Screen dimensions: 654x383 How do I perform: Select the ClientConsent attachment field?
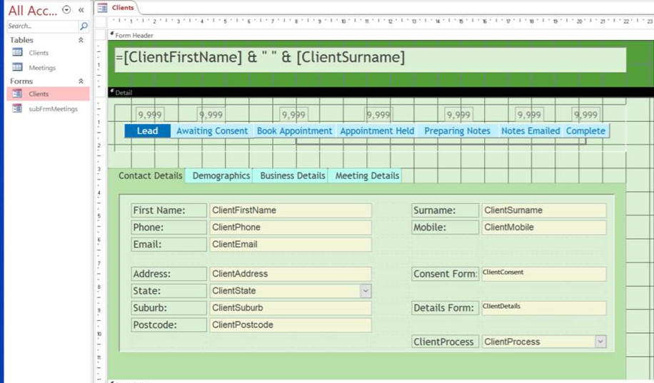[544, 274]
